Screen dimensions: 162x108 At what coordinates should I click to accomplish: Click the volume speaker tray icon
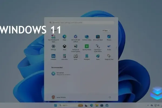tap(158, 105)
